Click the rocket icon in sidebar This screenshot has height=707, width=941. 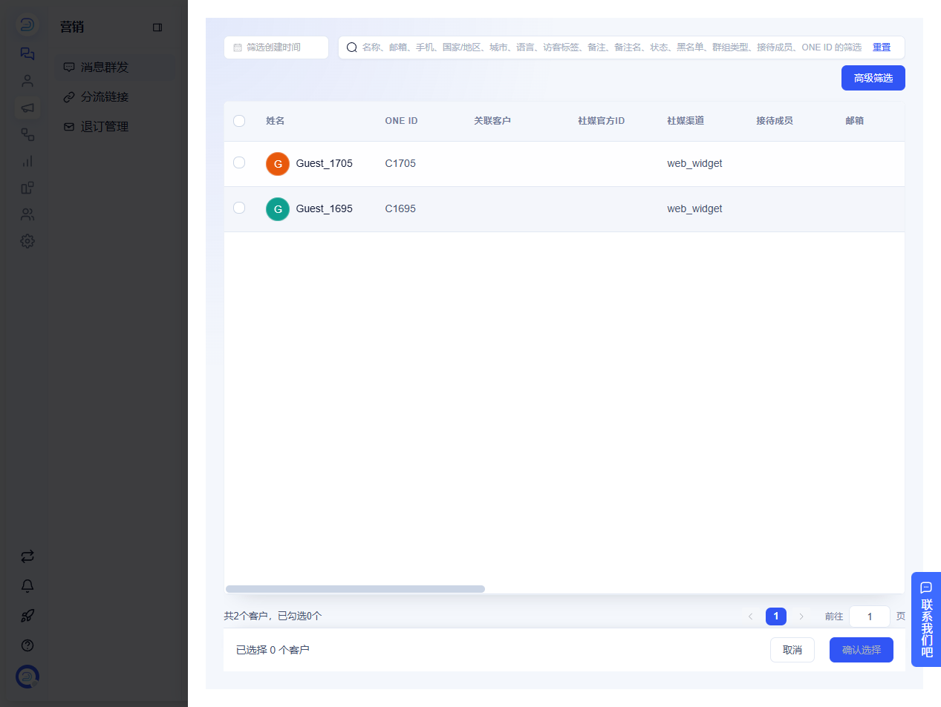point(27,616)
